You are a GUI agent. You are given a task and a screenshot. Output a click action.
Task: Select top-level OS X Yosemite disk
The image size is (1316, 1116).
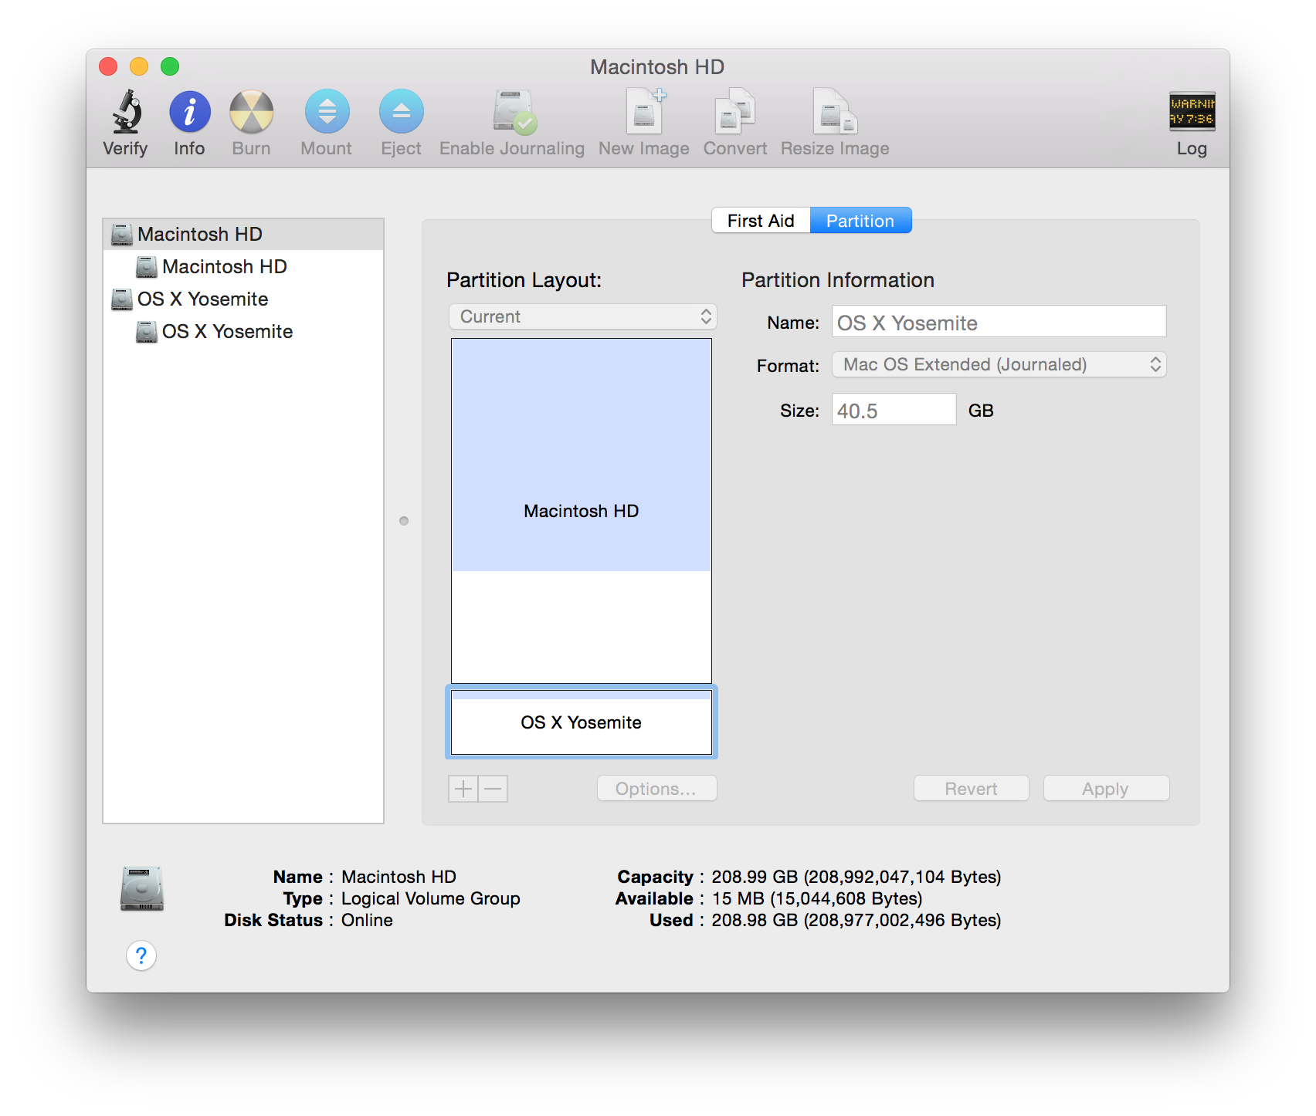coord(243,299)
